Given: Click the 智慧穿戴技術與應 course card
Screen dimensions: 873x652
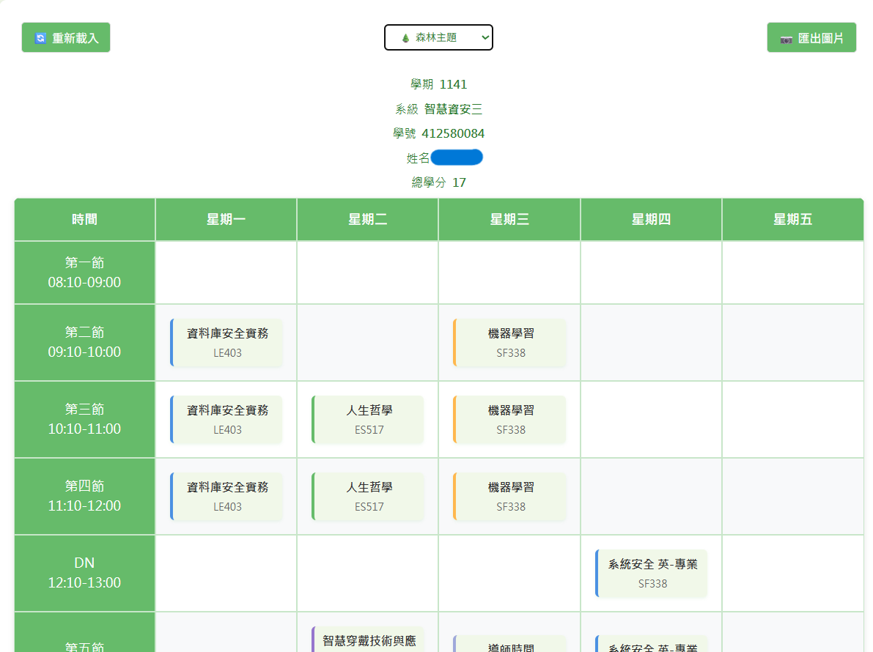Looking at the screenshot, I should point(368,640).
